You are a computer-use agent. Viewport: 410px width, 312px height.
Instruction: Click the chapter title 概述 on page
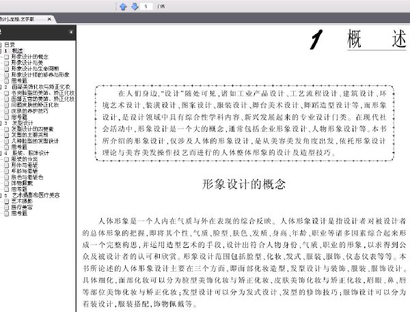[377, 39]
